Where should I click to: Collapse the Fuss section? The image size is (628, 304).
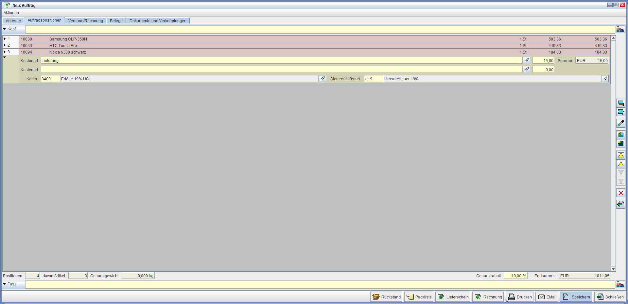[5, 284]
